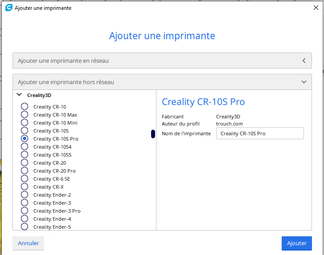Click the Creality3D manufacturer value

[x=228, y=117]
